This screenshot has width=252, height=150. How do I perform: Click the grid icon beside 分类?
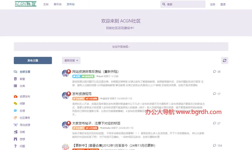click(15, 86)
